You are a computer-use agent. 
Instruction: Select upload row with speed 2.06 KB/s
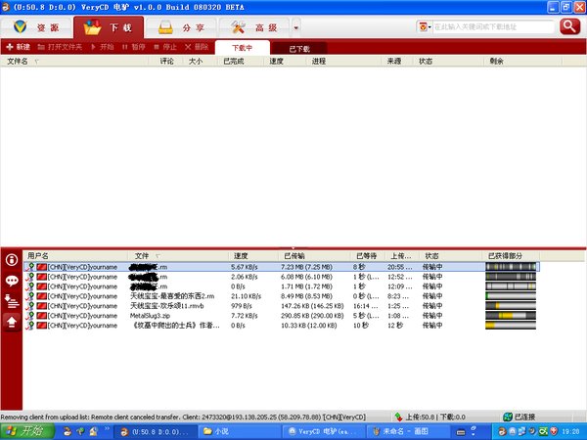pyautogui.click(x=282, y=277)
